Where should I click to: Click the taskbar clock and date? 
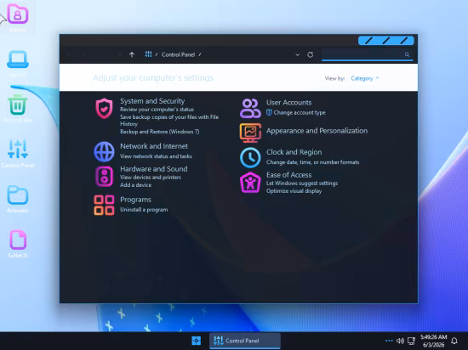click(434, 341)
